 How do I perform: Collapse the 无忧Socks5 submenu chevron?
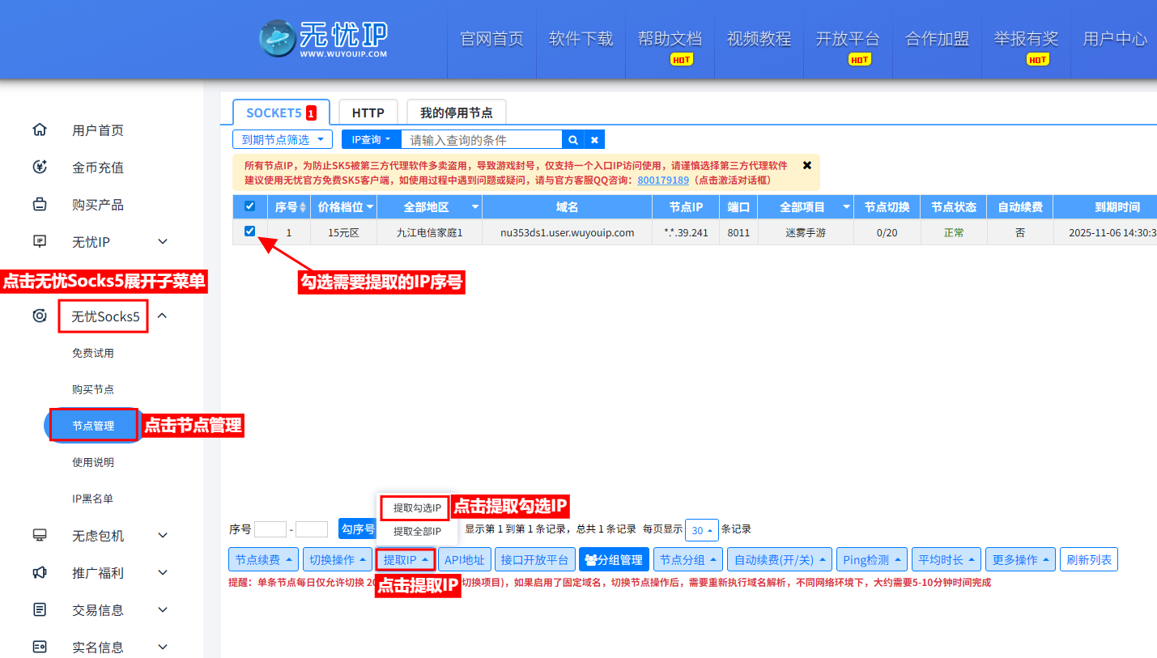coord(161,316)
